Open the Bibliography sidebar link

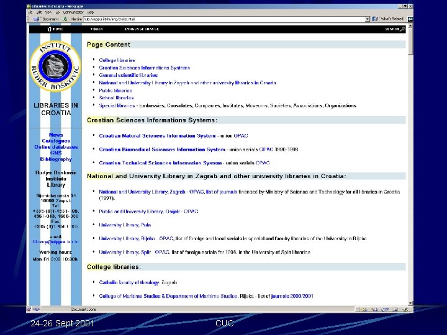click(x=56, y=159)
